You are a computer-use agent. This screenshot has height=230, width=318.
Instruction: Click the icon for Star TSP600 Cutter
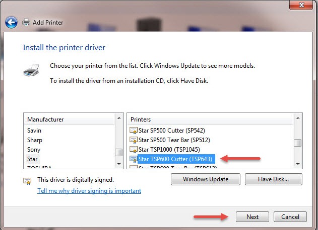(134, 159)
